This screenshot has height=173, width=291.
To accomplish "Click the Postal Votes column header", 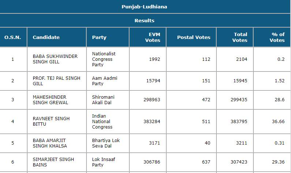I will point(194,37).
